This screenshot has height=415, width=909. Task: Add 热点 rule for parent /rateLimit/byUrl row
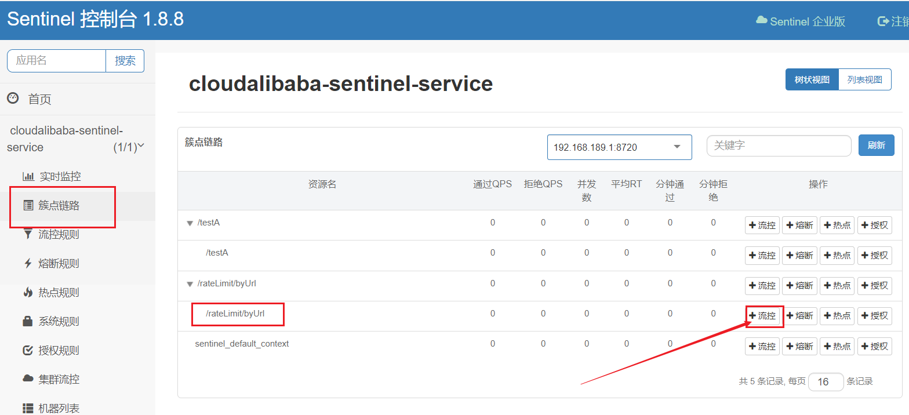click(x=837, y=285)
